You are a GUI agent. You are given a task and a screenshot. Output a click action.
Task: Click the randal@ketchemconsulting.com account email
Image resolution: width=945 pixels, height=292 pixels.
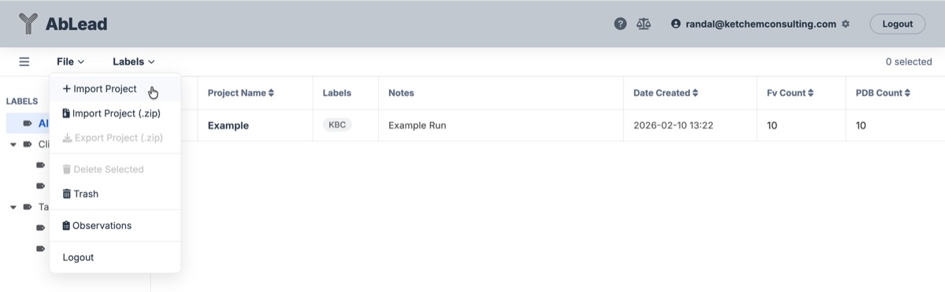pos(760,24)
